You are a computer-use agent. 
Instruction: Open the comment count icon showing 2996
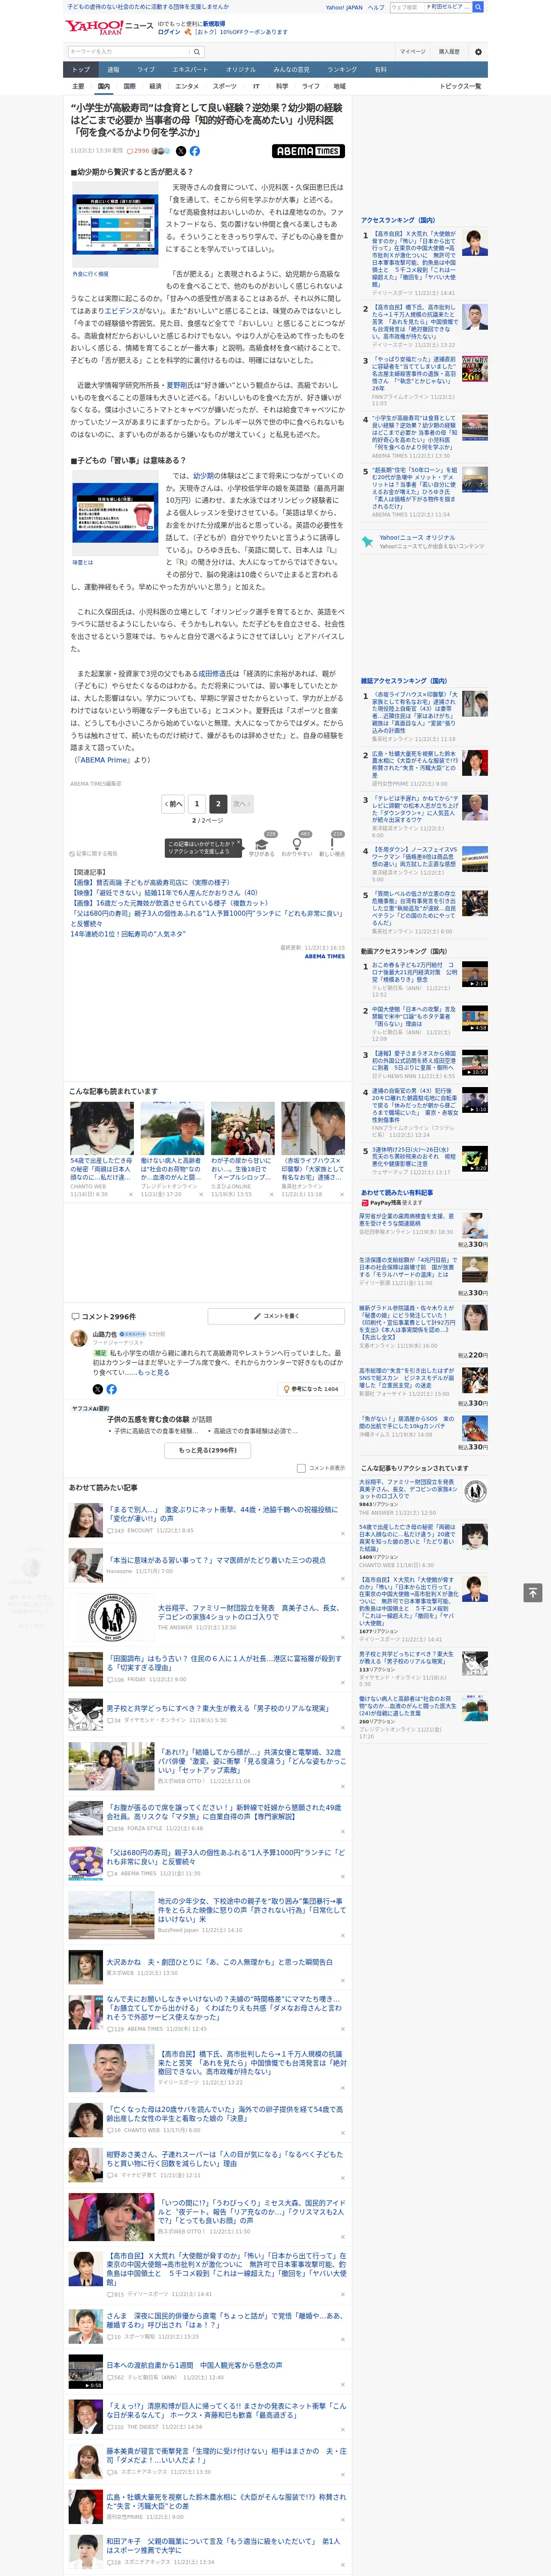pos(138,151)
